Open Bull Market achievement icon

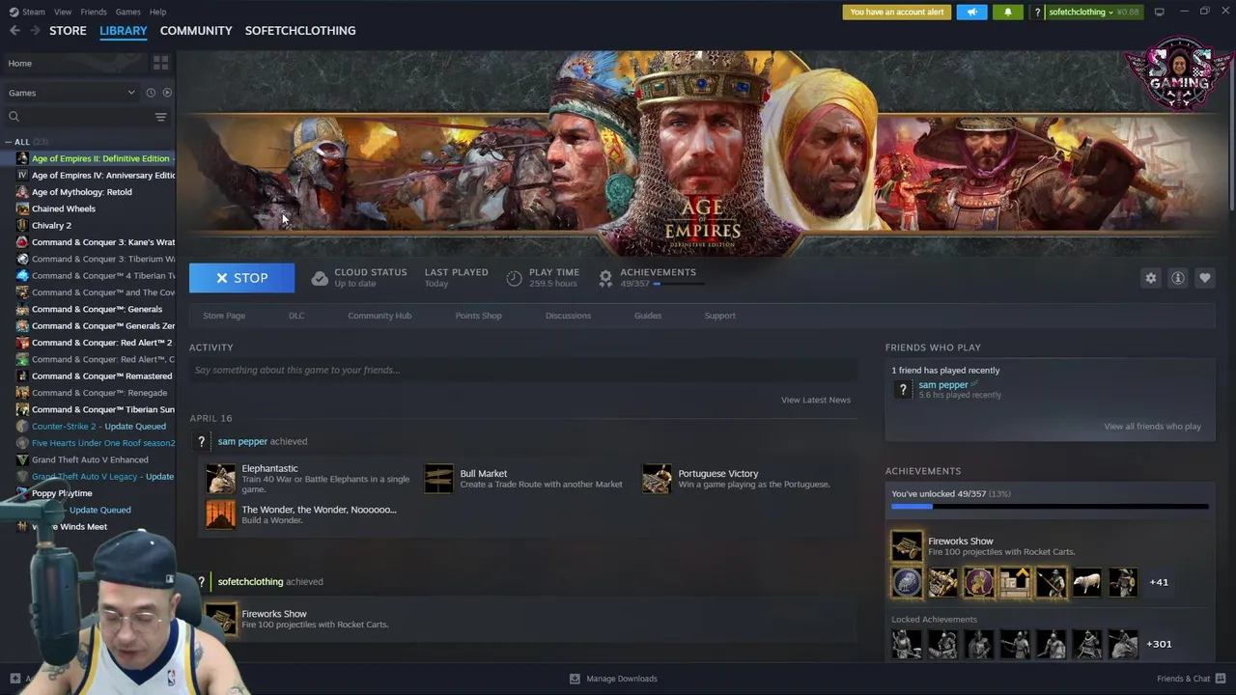(x=438, y=479)
